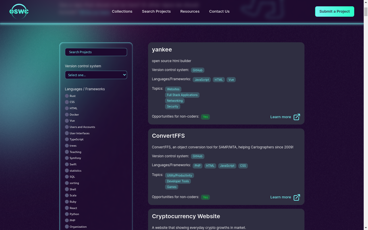
Task: Click the Search Projects input field
Action: [x=96, y=52]
